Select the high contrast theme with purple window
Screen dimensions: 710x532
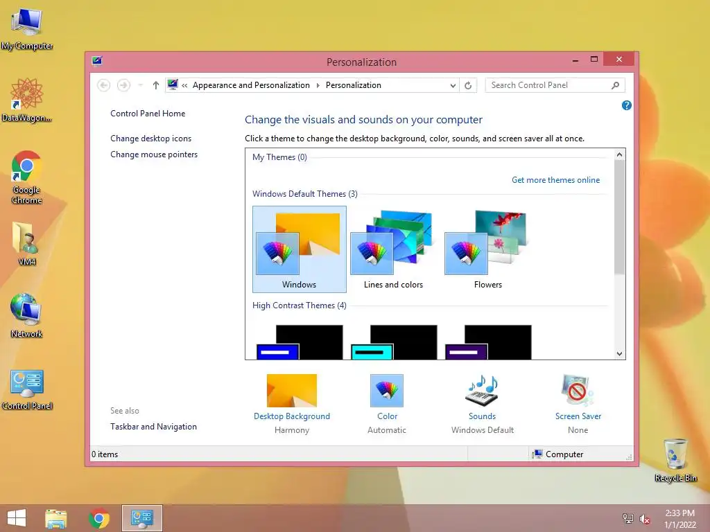click(x=488, y=342)
